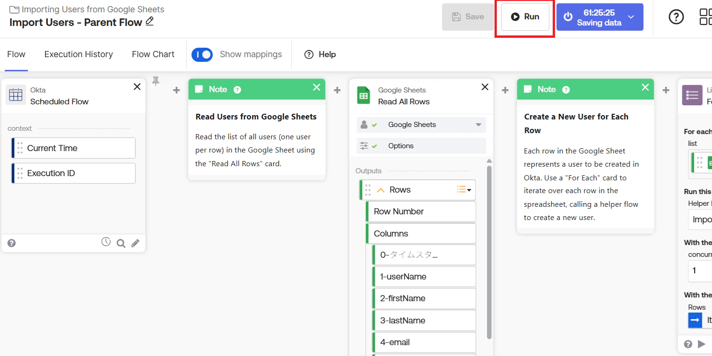Click the pencil edit icon on Scheduled Flow card
The image size is (712, 356).
[135, 243]
